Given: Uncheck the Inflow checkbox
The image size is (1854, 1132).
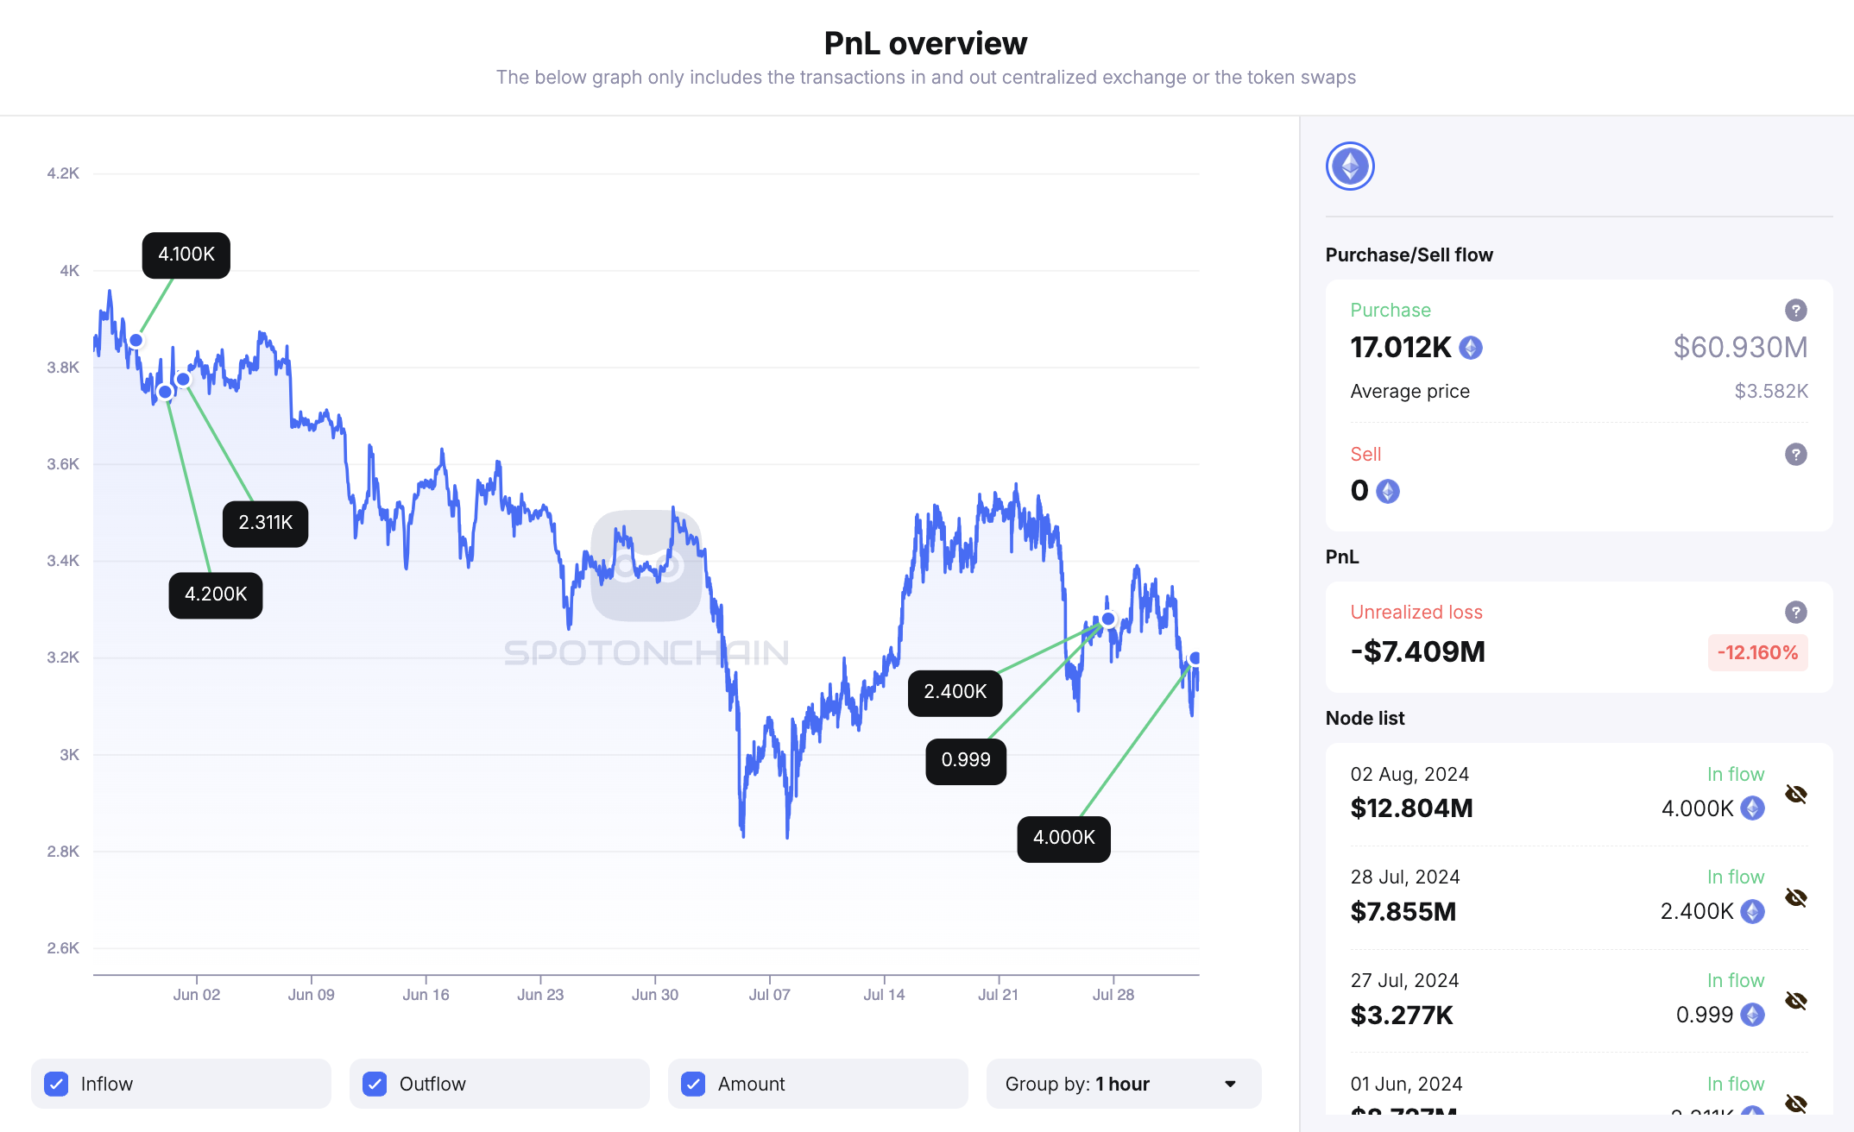Looking at the screenshot, I should [56, 1084].
